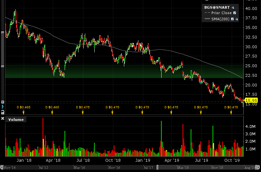Close the Volume panel with X icon
This screenshot has width=261, height=172.
tap(3, 119)
